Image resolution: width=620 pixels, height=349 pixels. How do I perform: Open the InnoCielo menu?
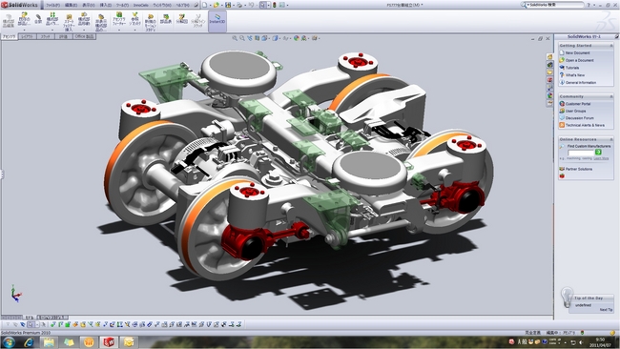coord(141,5)
